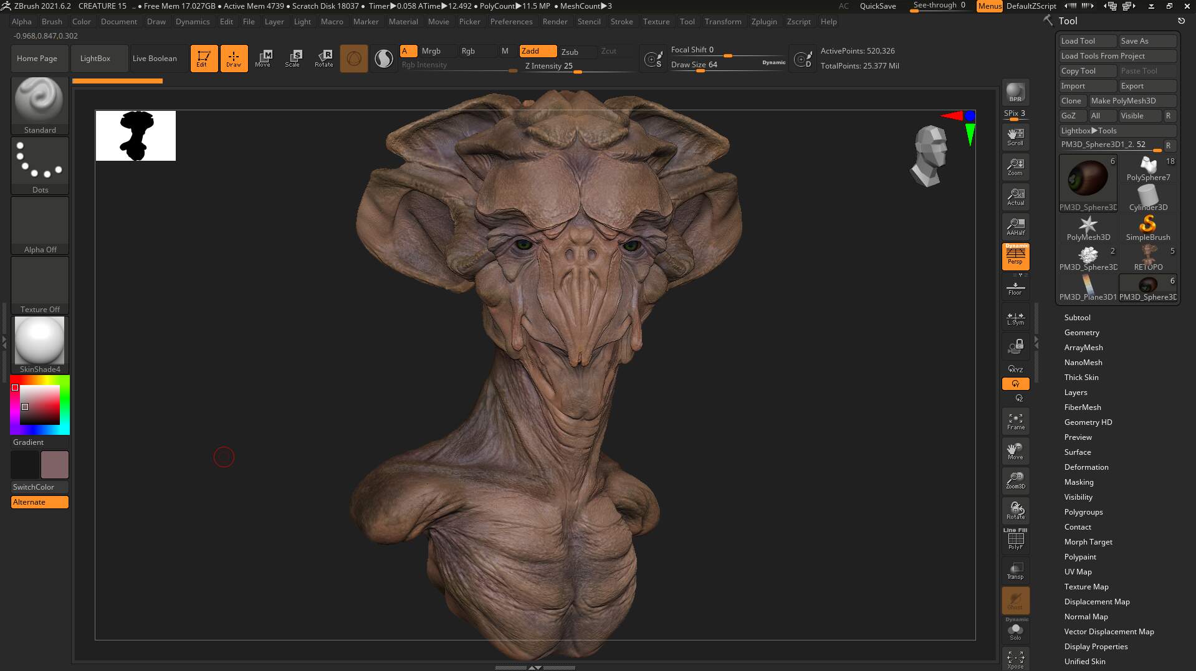Click the Load Tool button
This screenshot has height=671, width=1196.
1088,41
